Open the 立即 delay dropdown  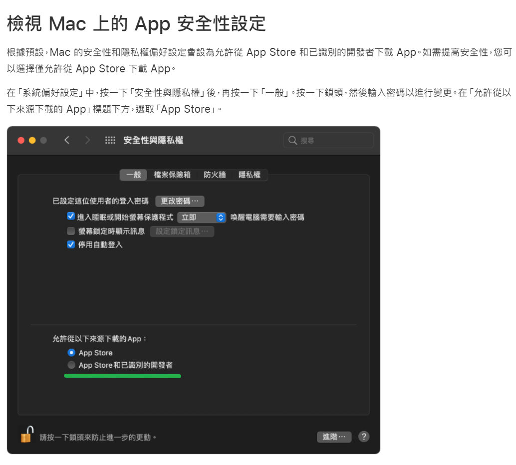(202, 218)
